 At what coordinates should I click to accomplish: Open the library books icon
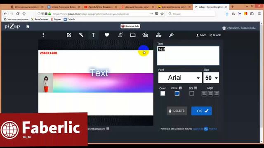[233, 14]
